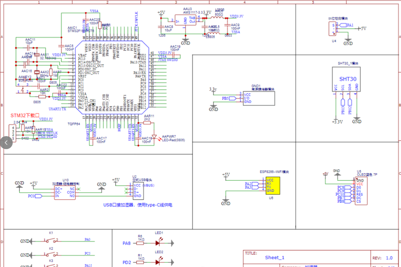Expand the left panel chevron arrow
Image resolution: width=401 pixels, height=267 pixels.
tap(6, 142)
